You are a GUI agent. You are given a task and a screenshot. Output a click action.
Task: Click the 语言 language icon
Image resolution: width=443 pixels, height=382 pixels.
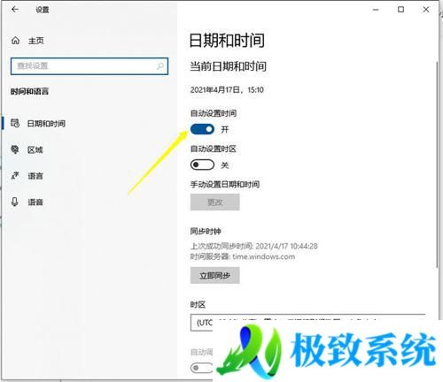(x=15, y=176)
